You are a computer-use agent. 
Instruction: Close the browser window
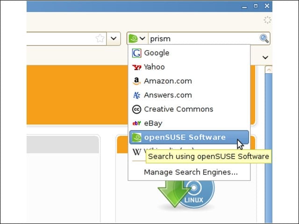point(267,6)
